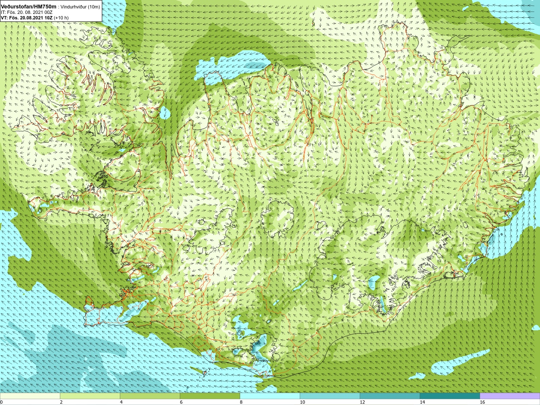Select the turquoise 10–12 legend swatch
Viewport: 540px width, 405px height.
click(x=329, y=396)
